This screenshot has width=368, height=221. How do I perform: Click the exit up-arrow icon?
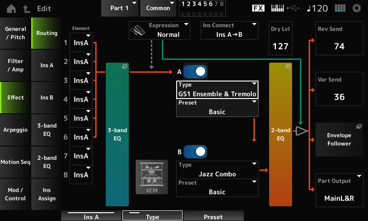24,8
